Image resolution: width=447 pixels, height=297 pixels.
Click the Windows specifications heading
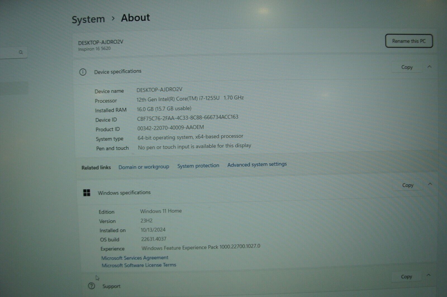pos(124,193)
